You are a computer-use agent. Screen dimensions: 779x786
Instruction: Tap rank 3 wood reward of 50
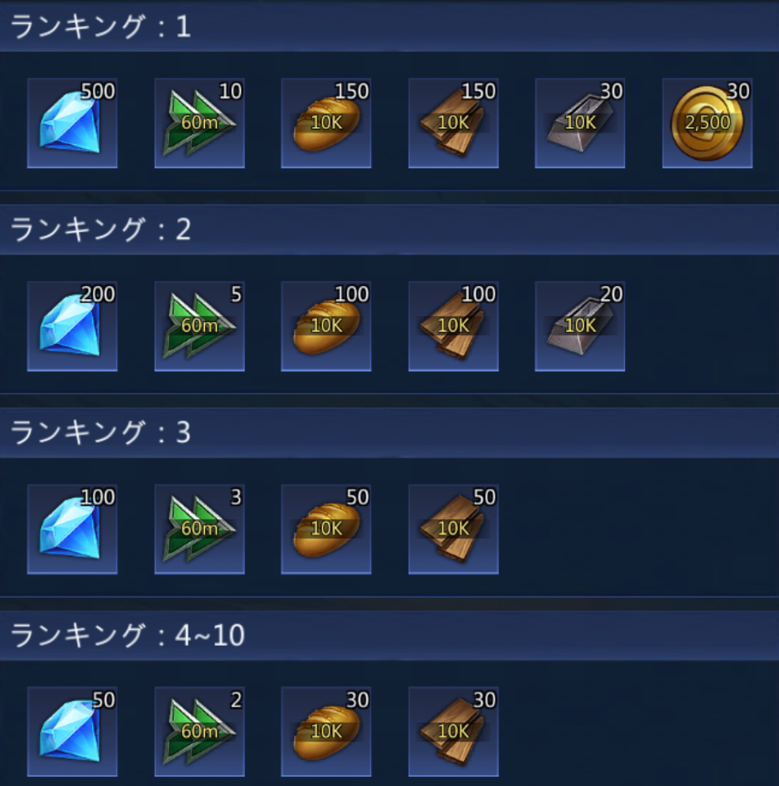pos(453,529)
